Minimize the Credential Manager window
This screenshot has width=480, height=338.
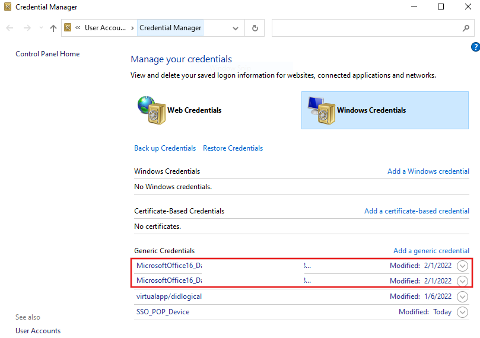point(414,7)
